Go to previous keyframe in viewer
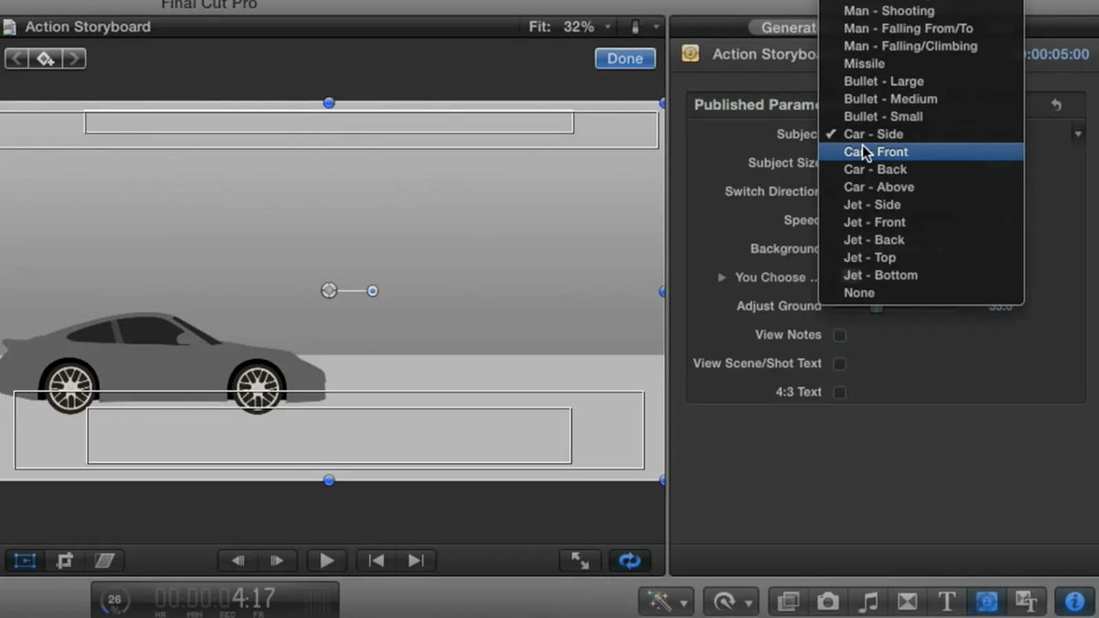Viewport: 1099px width, 618px height. click(x=16, y=59)
